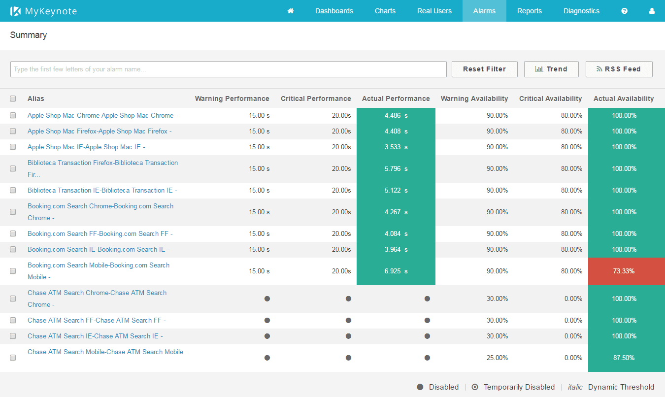Check the Chase ATM Search IE row
Image resolution: width=665 pixels, height=397 pixels.
point(13,336)
